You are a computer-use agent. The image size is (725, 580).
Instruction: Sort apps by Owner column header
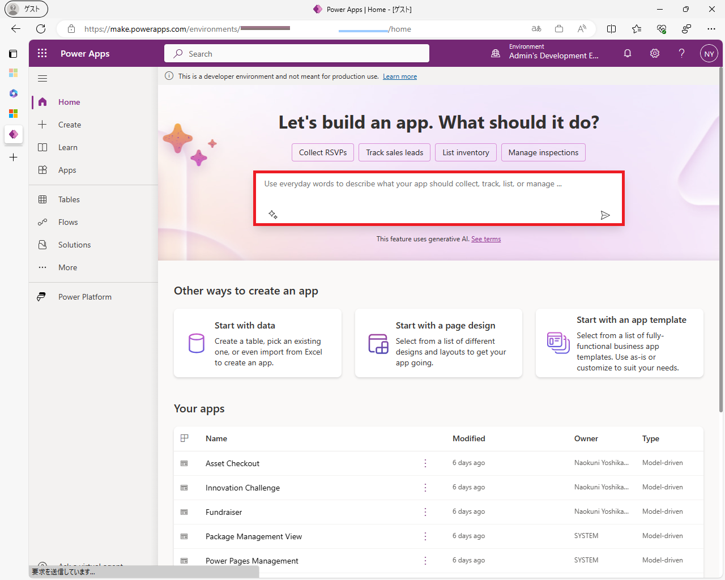pos(586,438)
